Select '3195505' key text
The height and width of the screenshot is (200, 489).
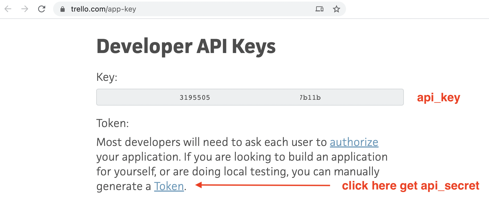pos(195,98)
